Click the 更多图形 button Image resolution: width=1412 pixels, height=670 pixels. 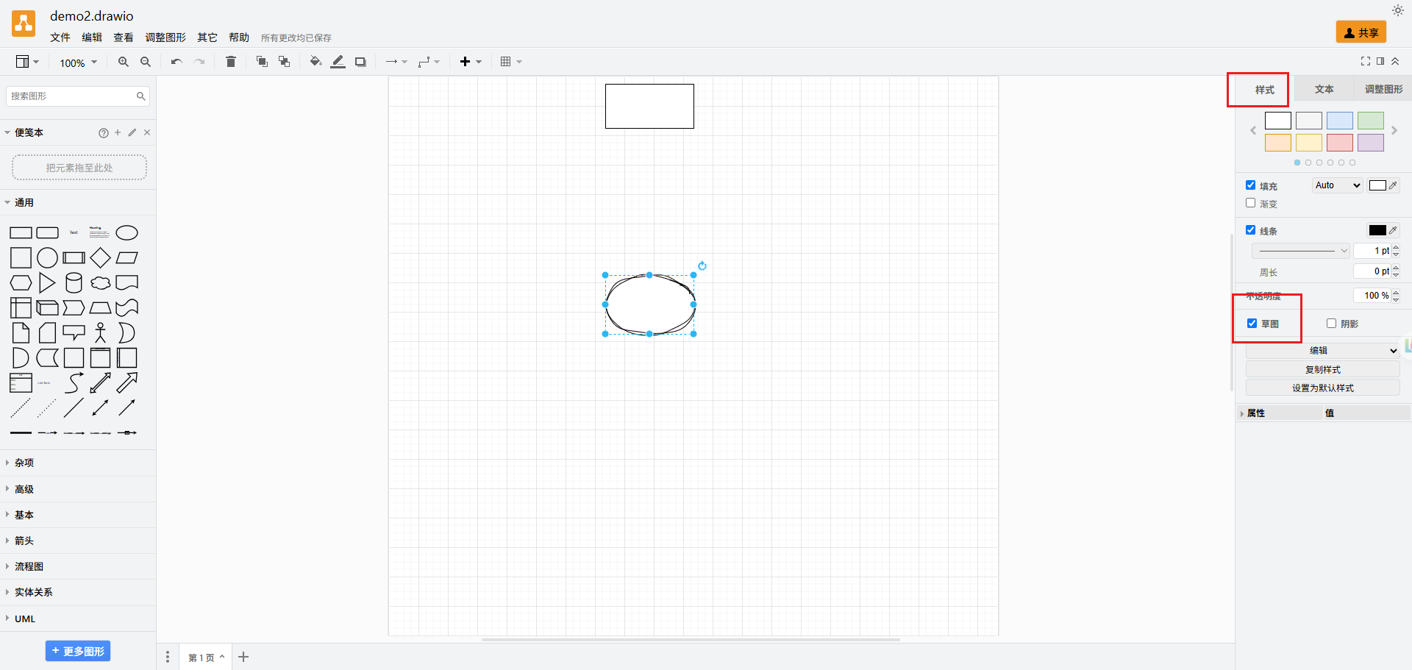[x=78, y=651]
